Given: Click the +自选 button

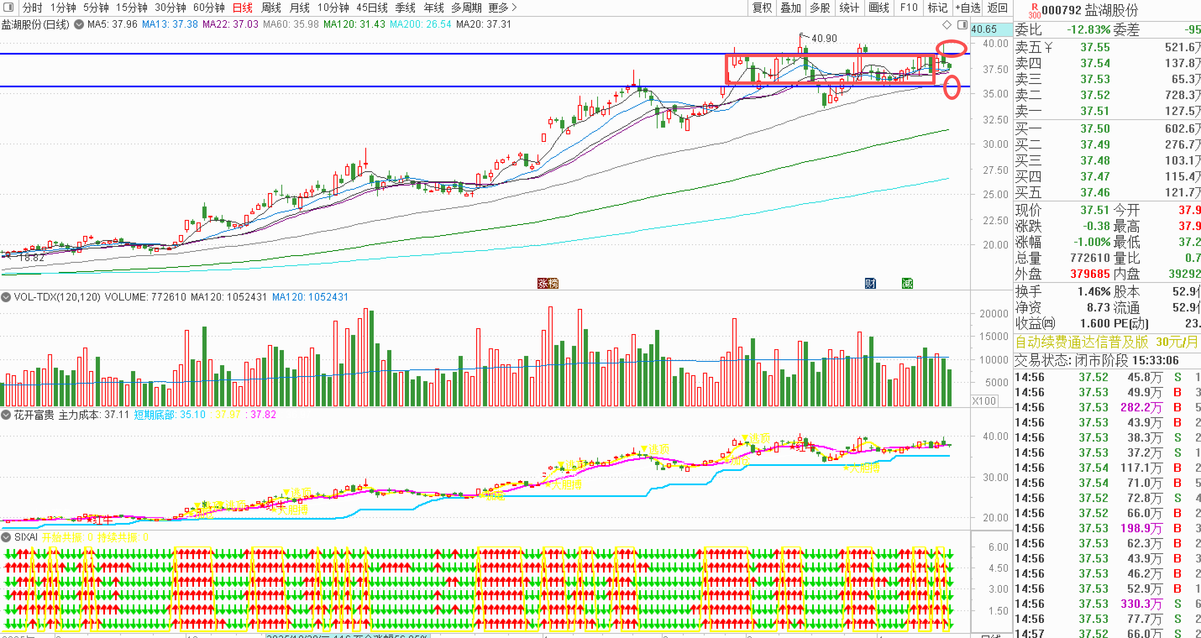Looking at the screenshot, I should tap(968, 8).
